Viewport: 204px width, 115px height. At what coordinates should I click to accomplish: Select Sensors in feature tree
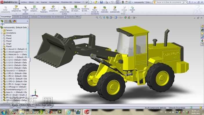click(9, 30)
